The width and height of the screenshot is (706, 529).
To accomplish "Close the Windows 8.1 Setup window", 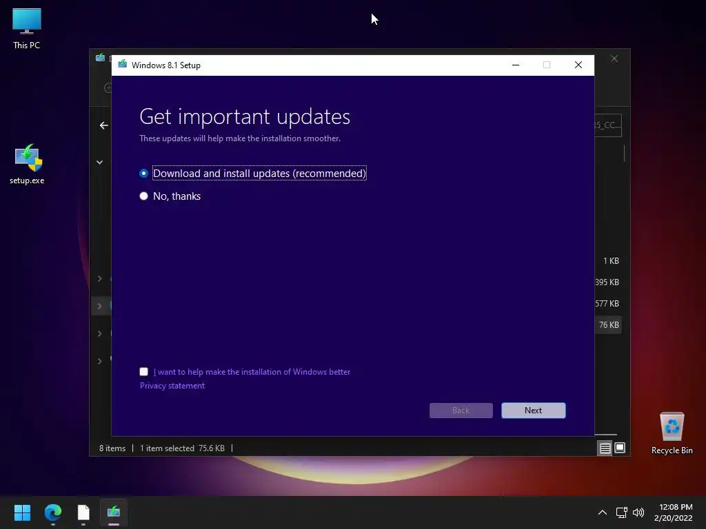I will coord(578,65).
